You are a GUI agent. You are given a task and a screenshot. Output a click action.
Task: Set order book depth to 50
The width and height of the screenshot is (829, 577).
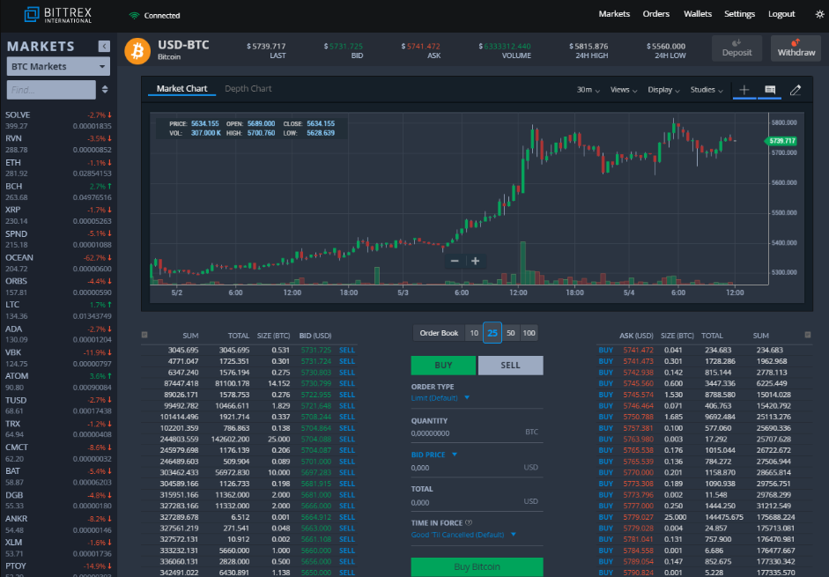click(510, 333)
